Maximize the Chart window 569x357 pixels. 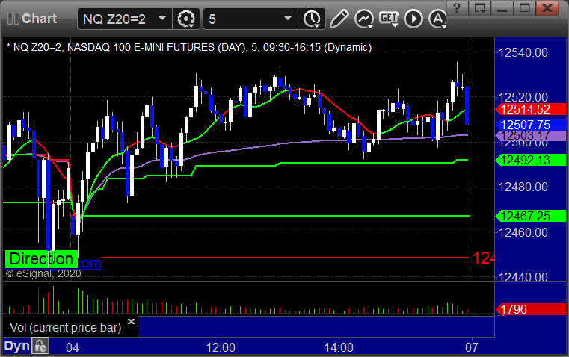[x=524, y=8]
